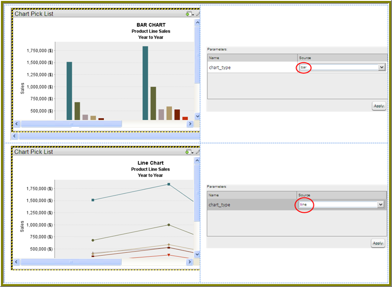Viewport: 392px width, 287px height.
Task: Click the left scroll arrow under the bar chart
Action: point(16,124)
